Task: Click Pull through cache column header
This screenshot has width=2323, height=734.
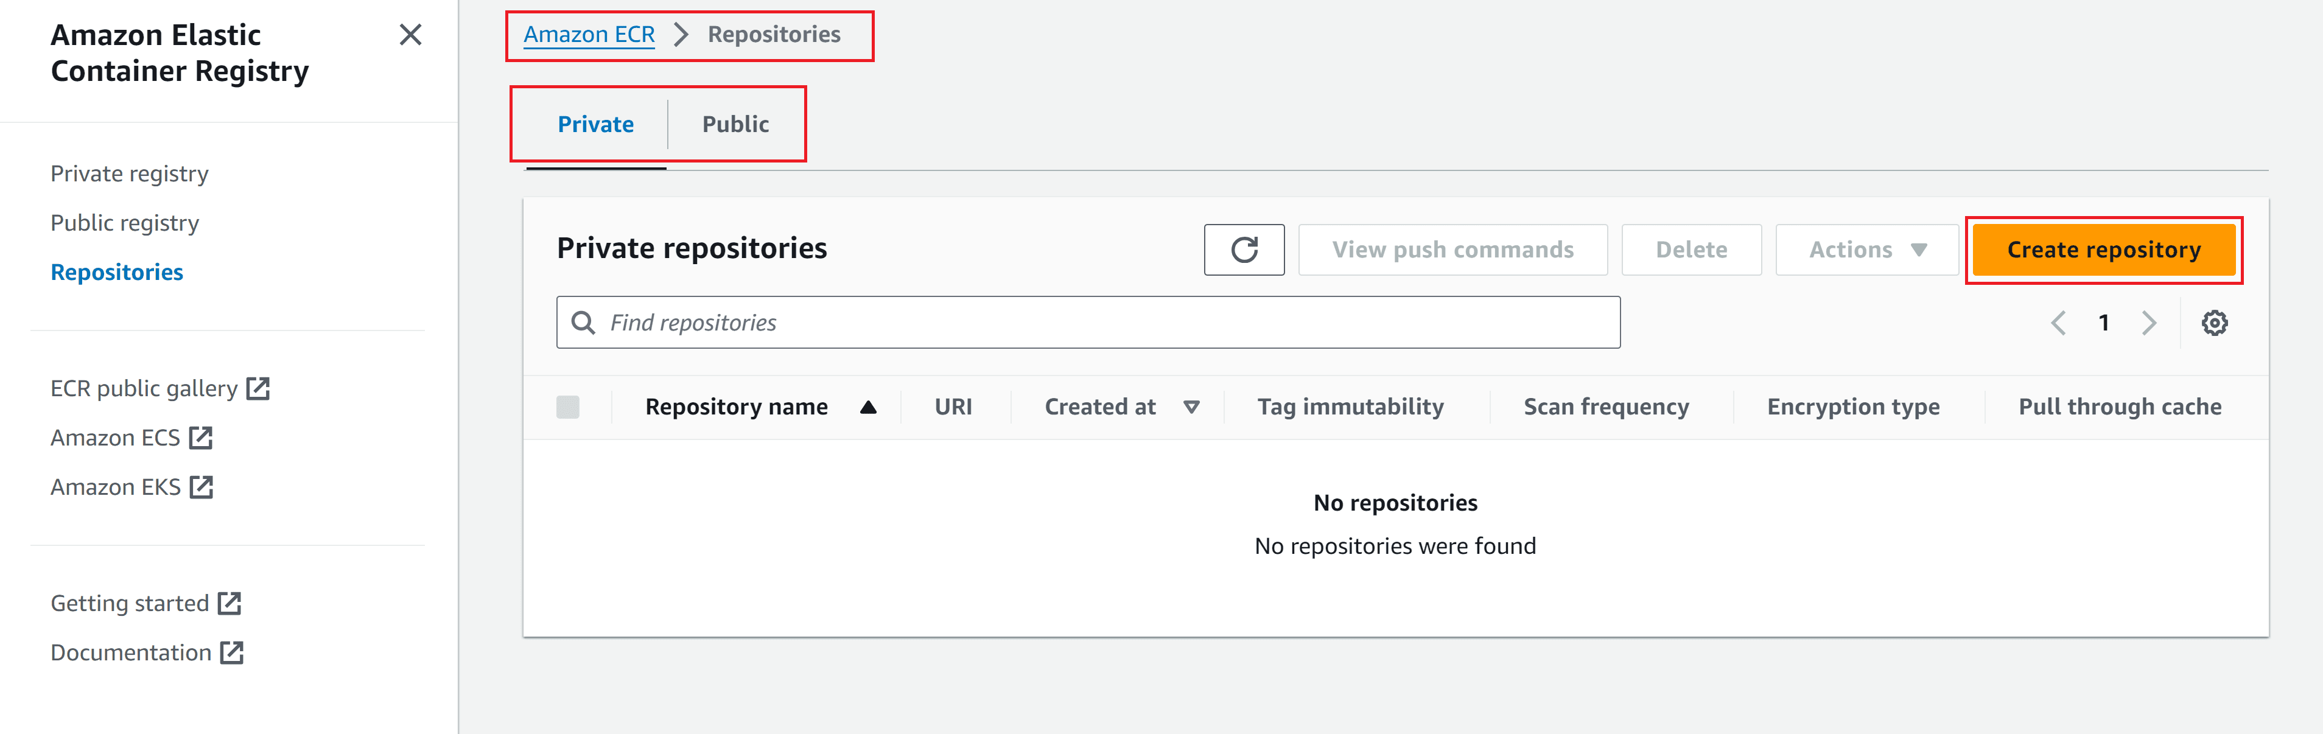Action: (x=2119, y=408)
